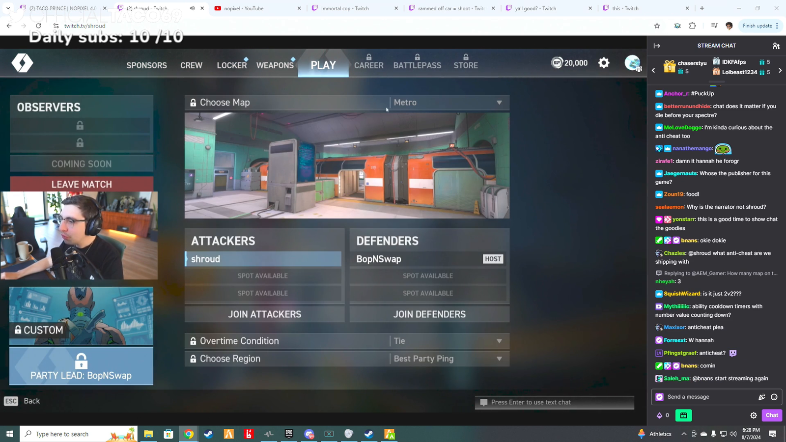This screenshot has width=786, height=442.
Task: Click first Defenders SPOT AVAILABLE slot
Action: [x=428, y=276]
